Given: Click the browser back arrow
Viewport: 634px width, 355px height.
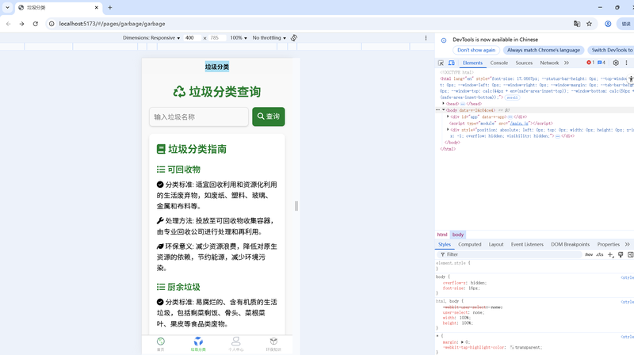Looking at the screenshot, I should tap(9, 24).
